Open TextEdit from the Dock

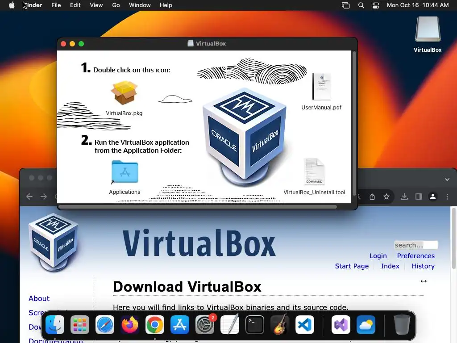(x=230, y=325)
